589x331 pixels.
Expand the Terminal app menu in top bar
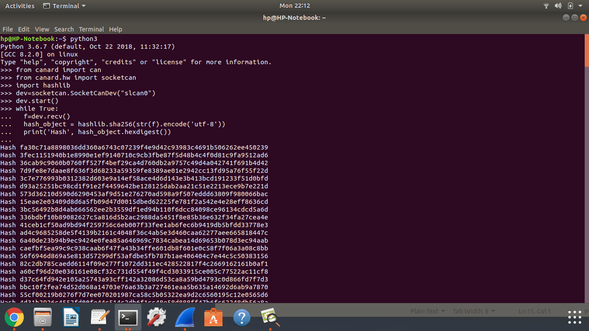point(65,6)
